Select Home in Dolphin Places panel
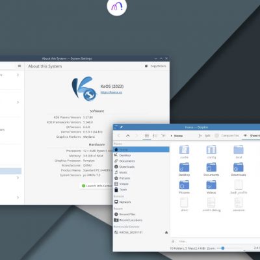Screen dimensions: 260x260 tap(141, 149)
